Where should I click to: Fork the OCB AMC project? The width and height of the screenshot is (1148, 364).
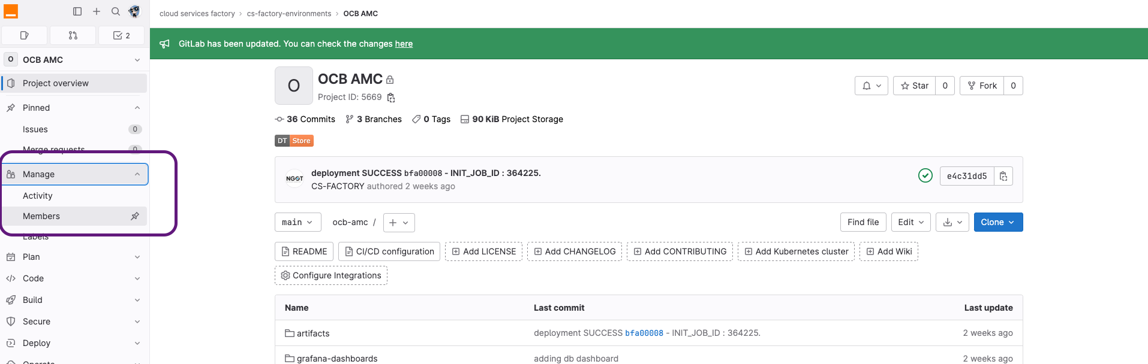point(982,86)
